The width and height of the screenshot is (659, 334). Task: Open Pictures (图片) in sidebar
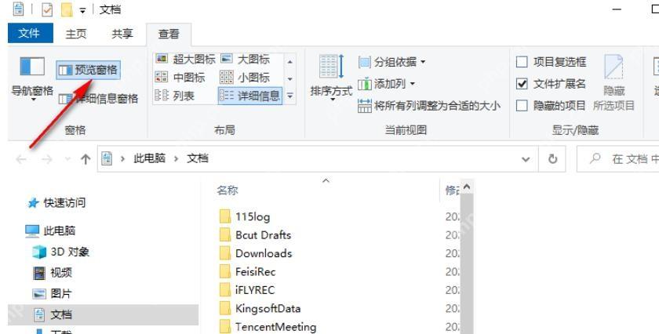53,293
